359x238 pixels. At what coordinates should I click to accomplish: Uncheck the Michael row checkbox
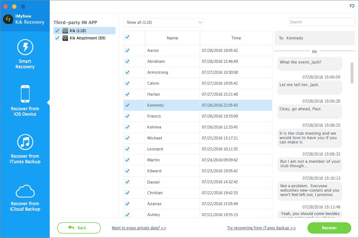[x=127, y=138]
